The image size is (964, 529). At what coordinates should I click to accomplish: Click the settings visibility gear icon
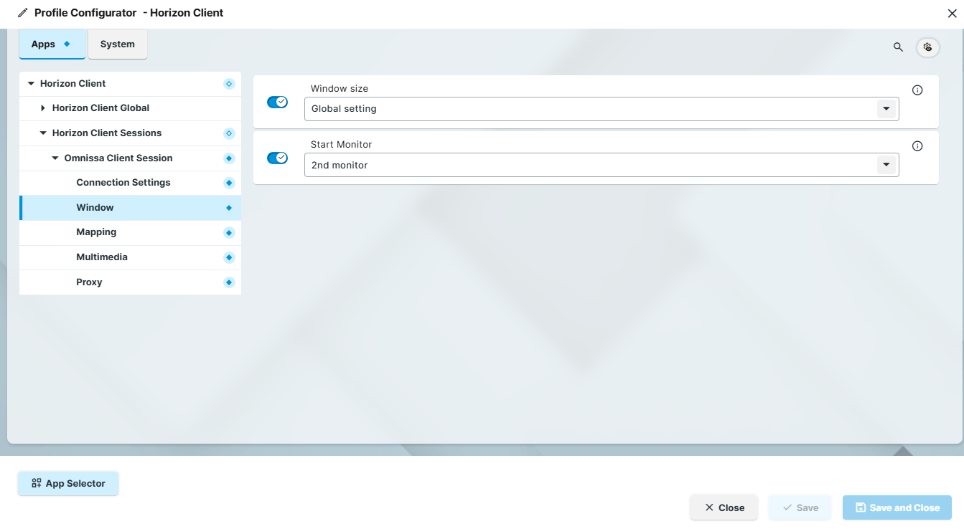(x=927, y=47)
